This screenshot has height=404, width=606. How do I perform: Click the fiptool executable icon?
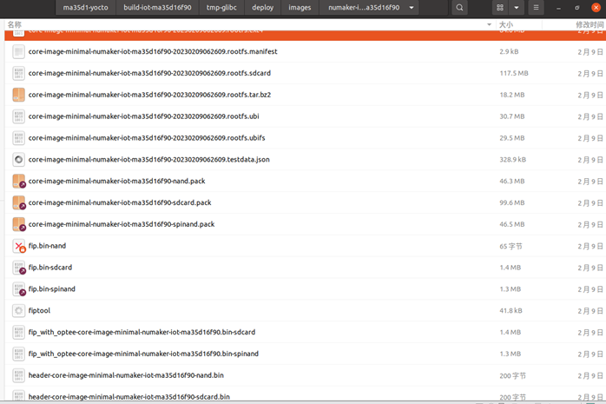(x=19, y=310)
